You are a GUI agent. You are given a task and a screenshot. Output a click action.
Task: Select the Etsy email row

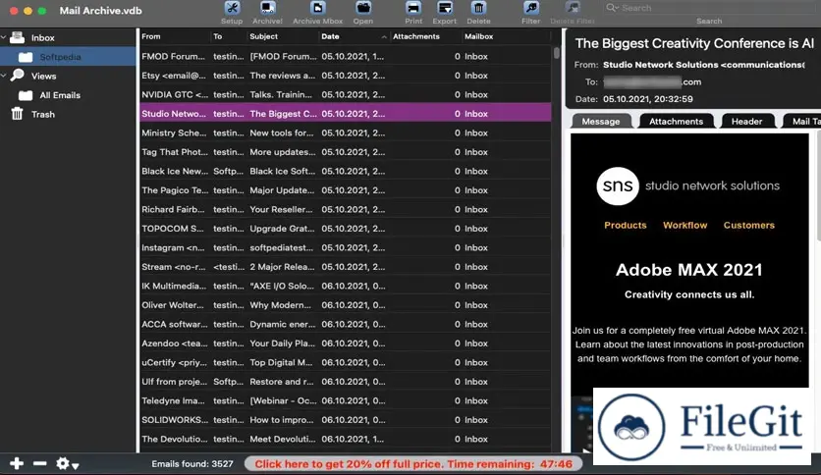pos(346,76)
